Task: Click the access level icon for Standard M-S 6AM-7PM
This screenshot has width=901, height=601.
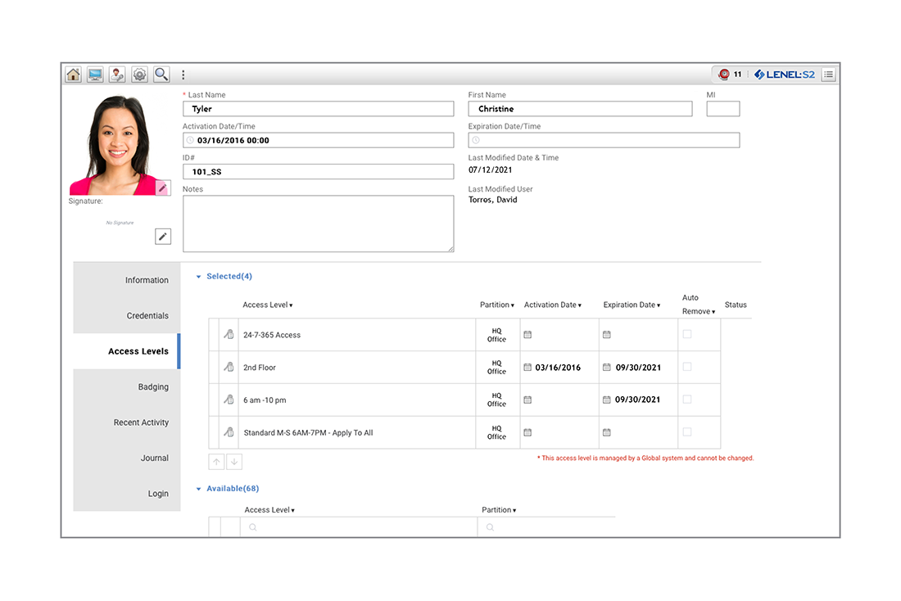Action: tap(229, 432)
